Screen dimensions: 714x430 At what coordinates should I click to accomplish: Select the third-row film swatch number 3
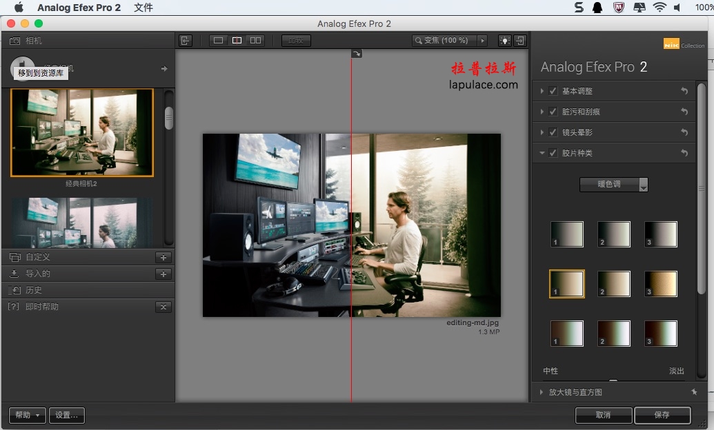tap(661, 334)
